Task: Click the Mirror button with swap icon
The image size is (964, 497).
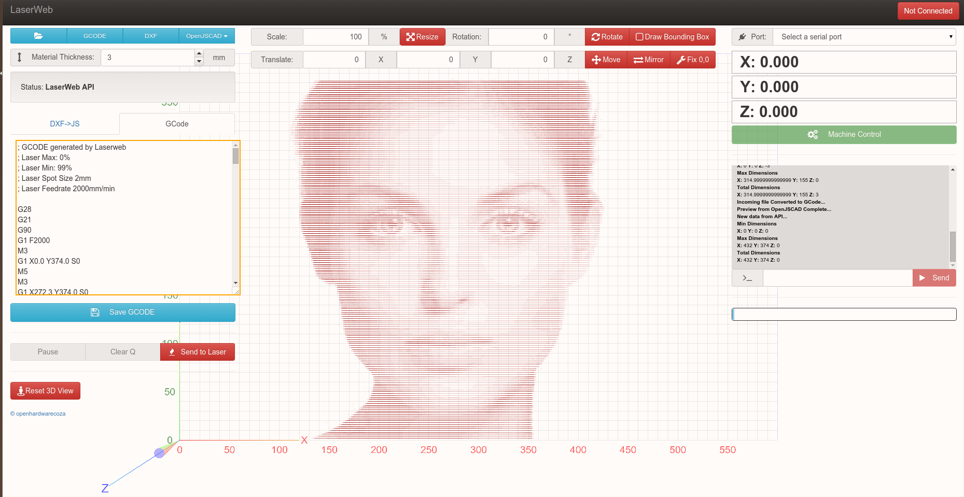Action: pyautogui.click(x=648, y=60)
